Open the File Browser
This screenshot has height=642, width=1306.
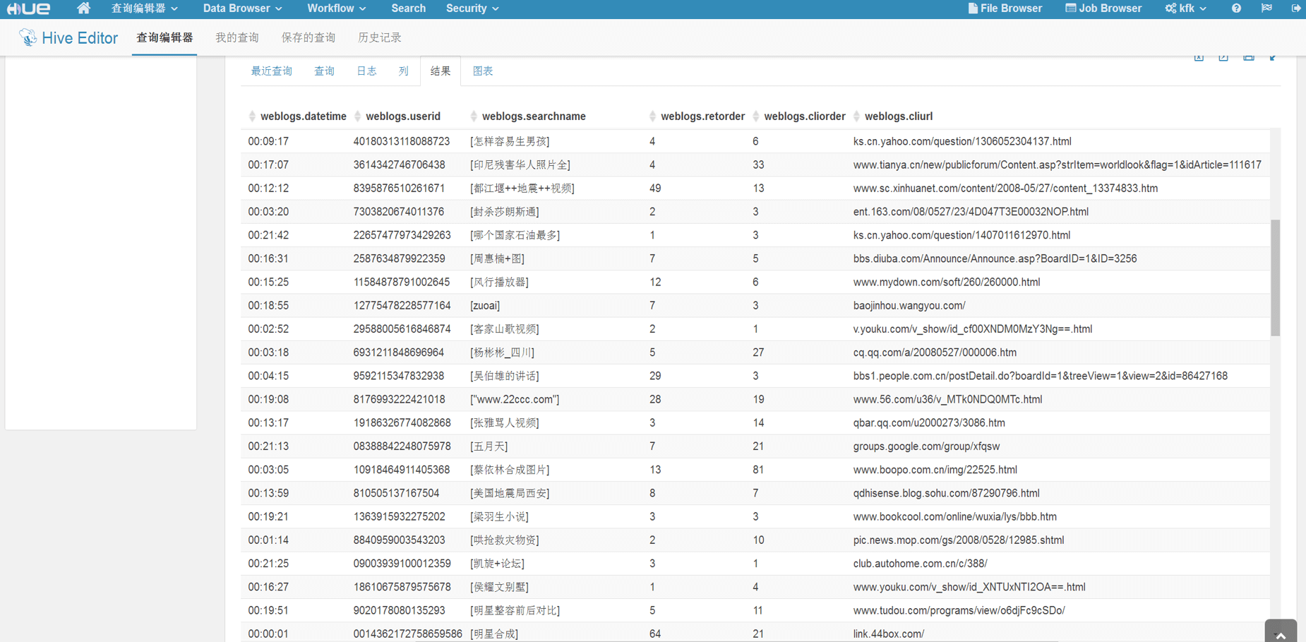1005,8
